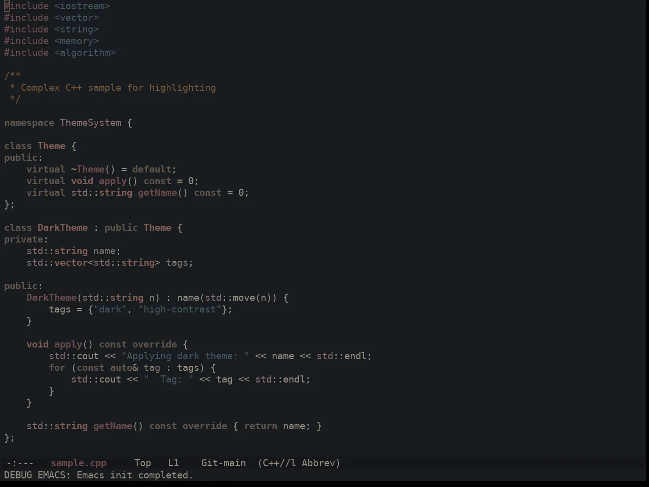Place cursor on '#include <iostream>' line
The image size is (649, 487).
57,6
